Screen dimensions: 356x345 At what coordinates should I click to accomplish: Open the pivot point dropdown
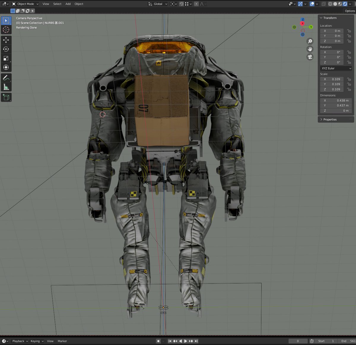(174, 4)
